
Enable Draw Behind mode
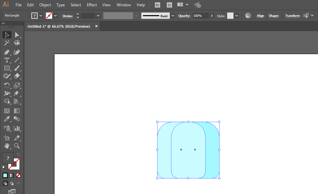click(x=12, y=183)
